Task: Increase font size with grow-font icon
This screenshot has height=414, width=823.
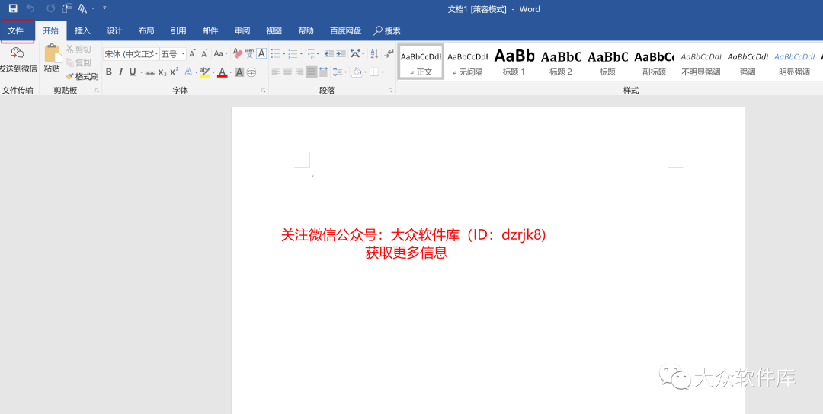Action: (x=192, y=53)
